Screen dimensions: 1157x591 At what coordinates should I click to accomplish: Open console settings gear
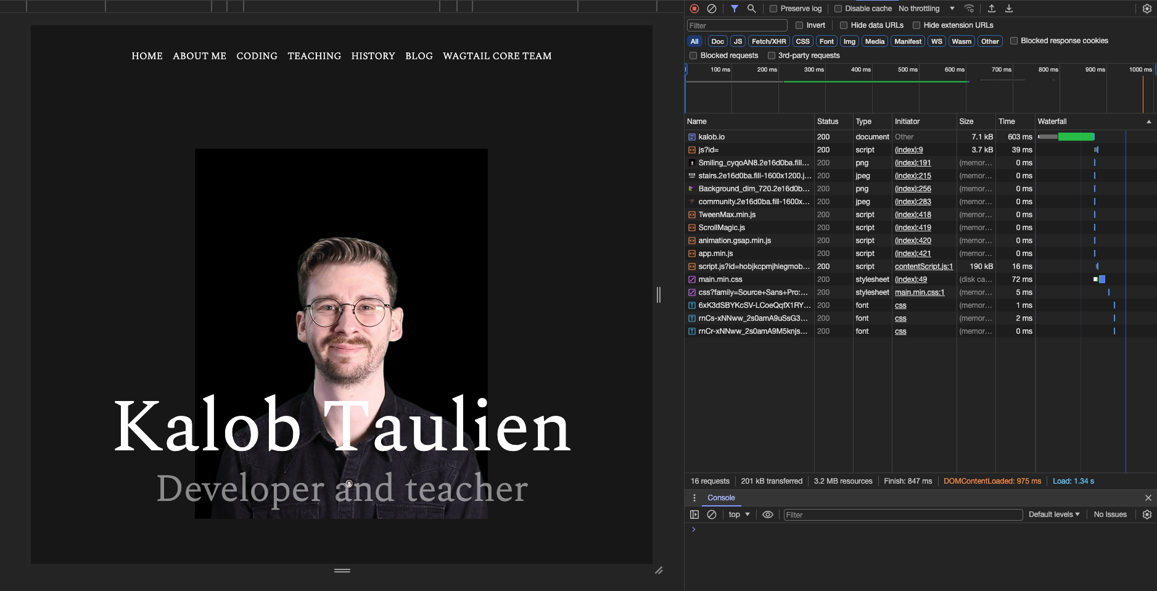(x=1147, y=515)
